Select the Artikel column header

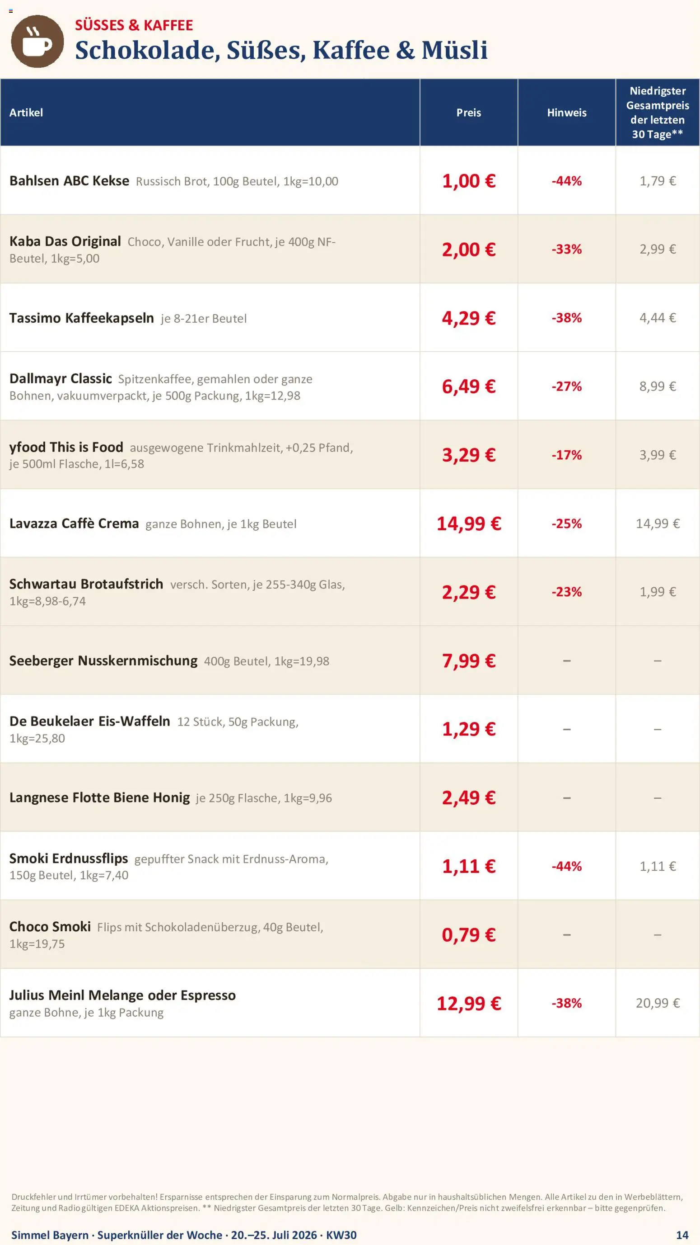pos(26,112)
